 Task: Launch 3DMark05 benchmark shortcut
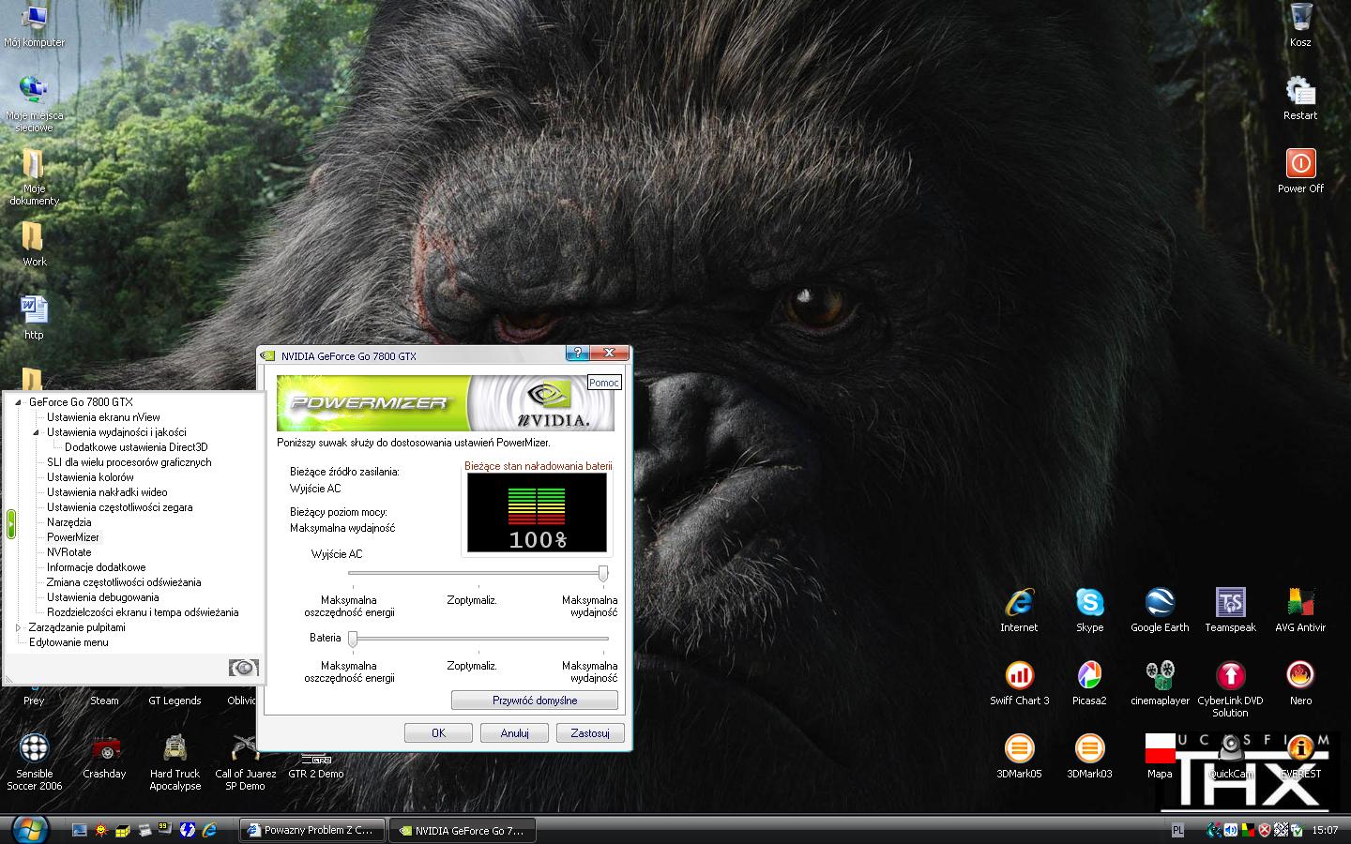[1019, 756]
